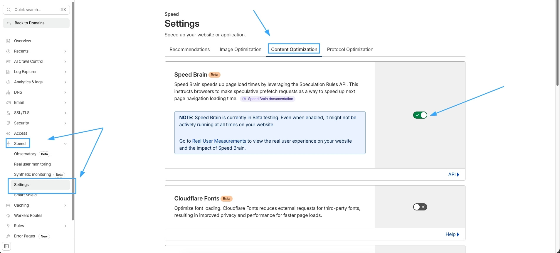This screenshot has height=253, width=560.
Task: Click the Back to Domains arrow icon
Action: 9,23
